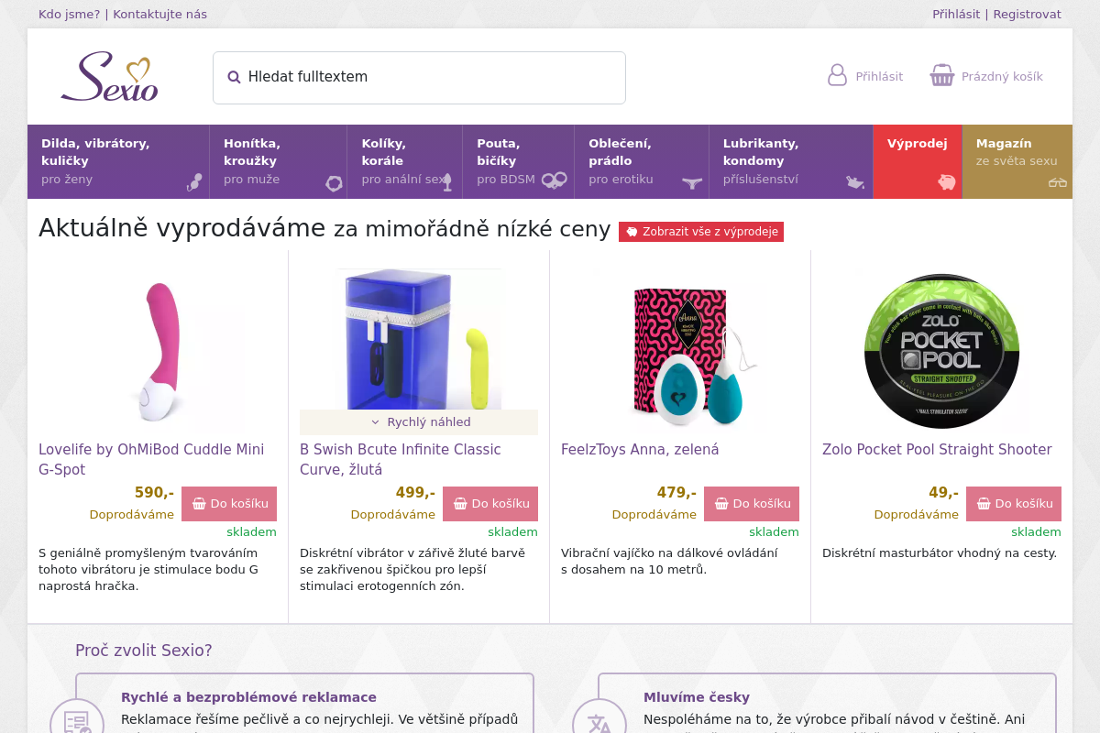Click Kdo jsme? link
The height and width of the screenshot is (733, 1100).
[70, 14]
